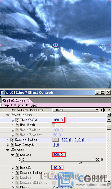Expand the Ray Length property
The height and width of the screenshot is (189, 112).
(x=8, y=145)
